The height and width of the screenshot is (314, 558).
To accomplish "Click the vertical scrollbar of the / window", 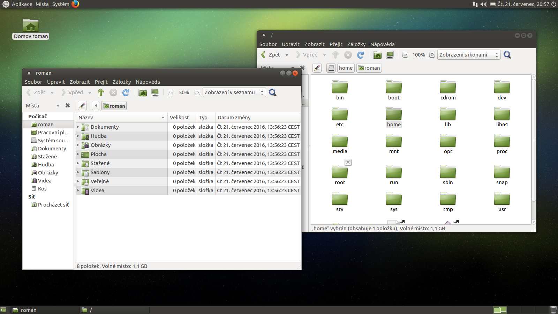I will coord(534,147).
